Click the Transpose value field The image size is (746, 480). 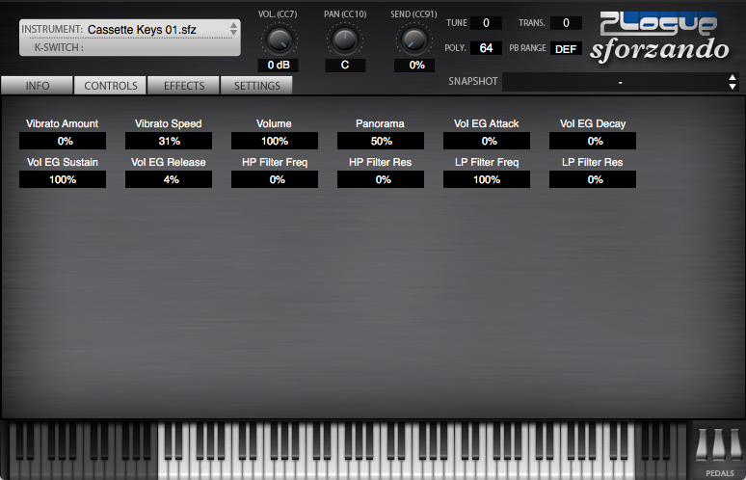(x=566, y=23)
